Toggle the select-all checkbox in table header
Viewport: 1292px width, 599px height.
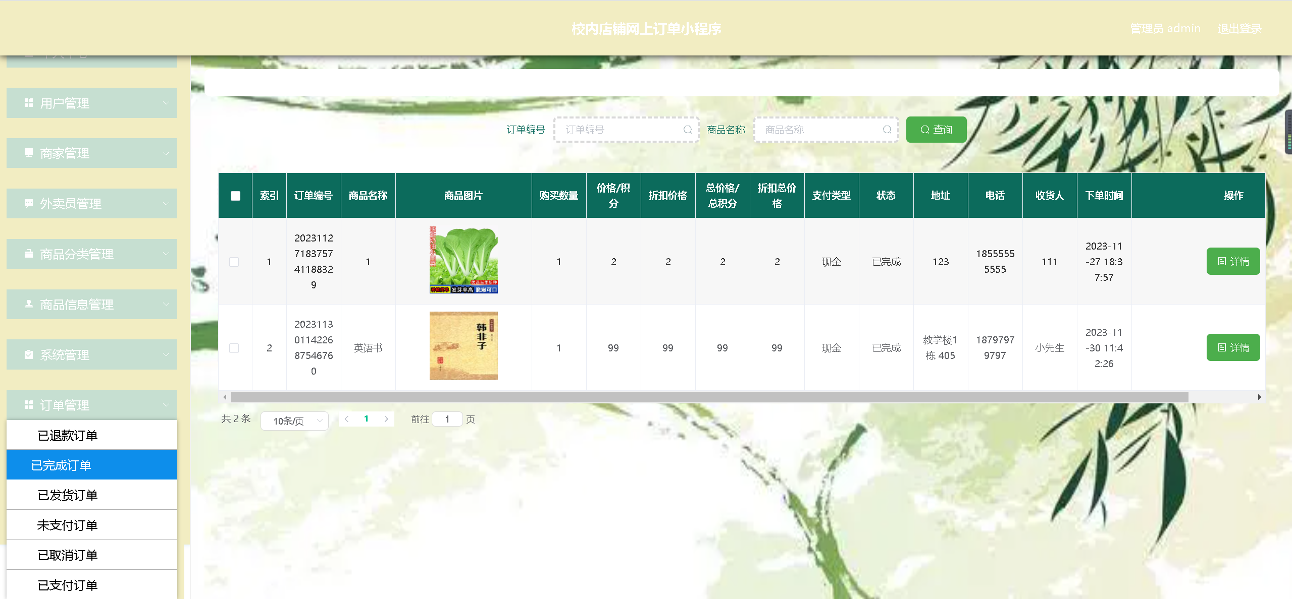(x=235, y=196)
